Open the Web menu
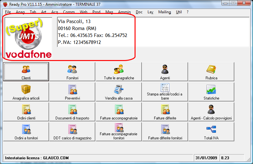Screen dimensions: 253x164 84,12
